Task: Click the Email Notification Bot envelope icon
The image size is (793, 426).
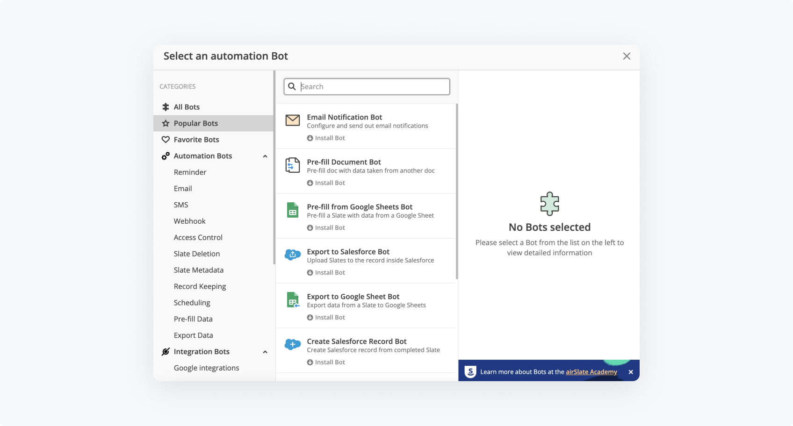Action: click(293, 121)
